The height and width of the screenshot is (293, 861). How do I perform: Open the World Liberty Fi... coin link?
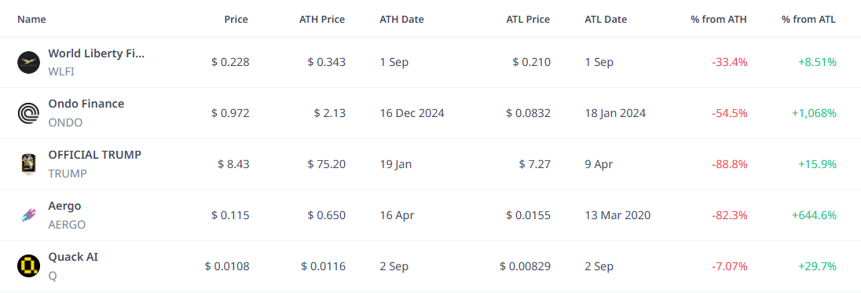[96, 53]
